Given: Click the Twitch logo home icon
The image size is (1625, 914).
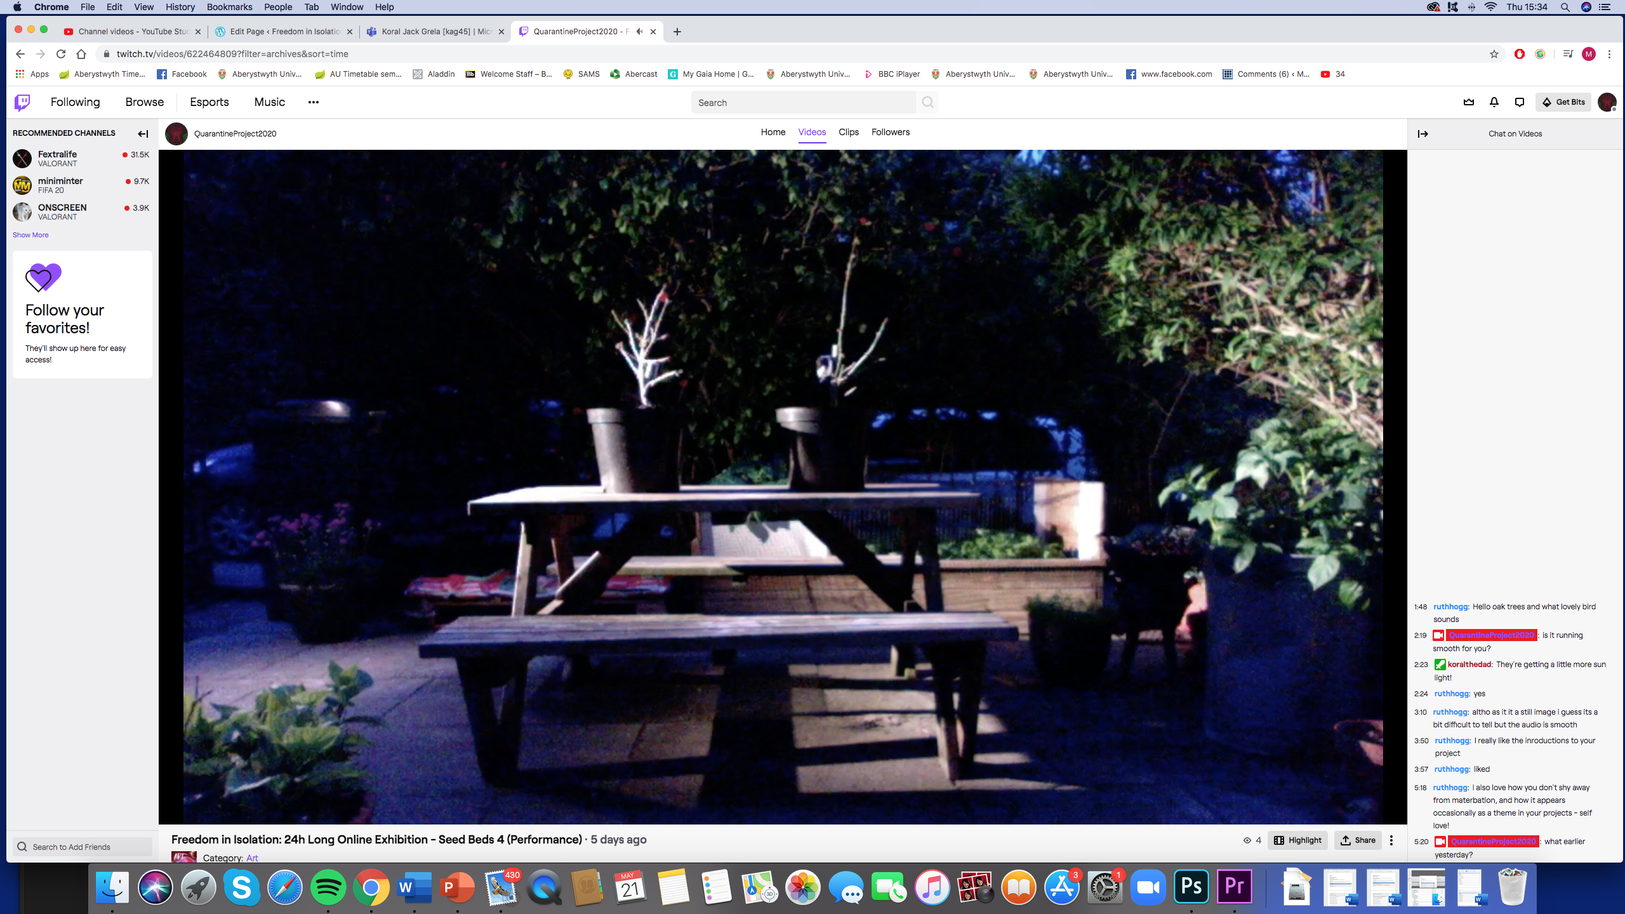Looking at the screenshot, I should (22, 102).
